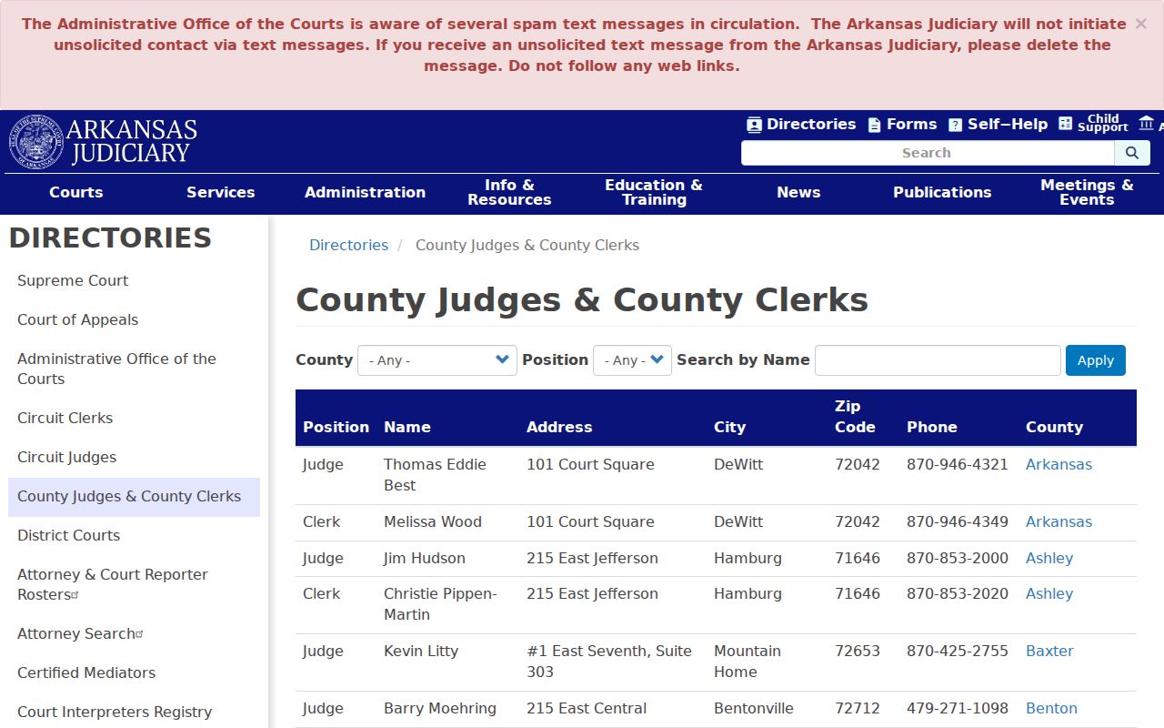This screenshot has height=728, width=1164.
Task: Open Court of Appeals sidebar link
Action: click(78, 319)
